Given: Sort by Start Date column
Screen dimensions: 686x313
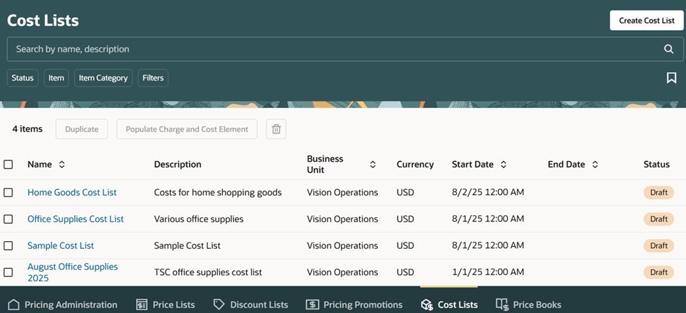Looking at the screenshot, I should click(x=504, y=164).
